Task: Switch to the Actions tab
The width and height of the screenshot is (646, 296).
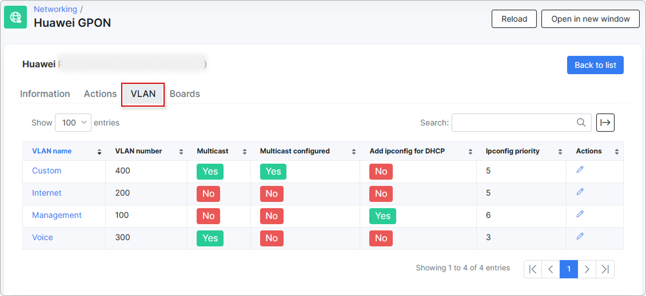Action: point(100,94)
